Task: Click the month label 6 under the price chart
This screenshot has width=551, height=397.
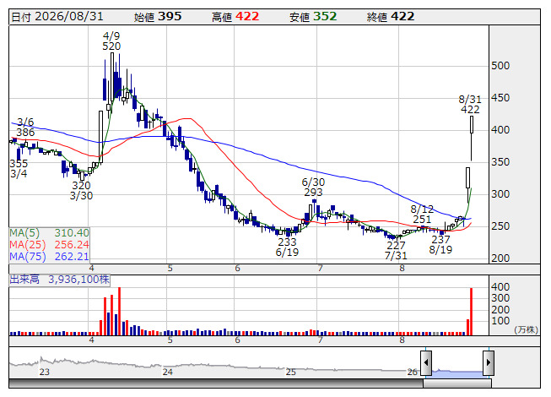Action: coord(238,269)
